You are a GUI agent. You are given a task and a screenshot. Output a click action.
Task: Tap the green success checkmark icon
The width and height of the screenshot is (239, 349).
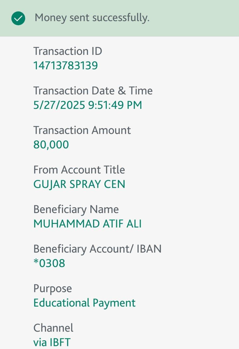[18, 18]
